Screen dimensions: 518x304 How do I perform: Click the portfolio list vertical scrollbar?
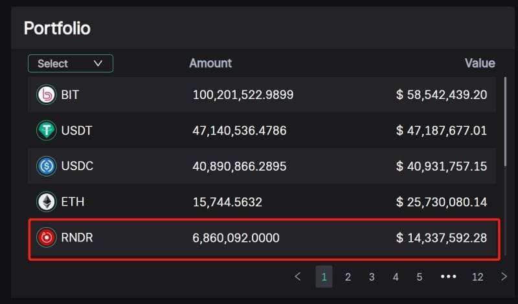pyautogui.click(x=505, y=122)
